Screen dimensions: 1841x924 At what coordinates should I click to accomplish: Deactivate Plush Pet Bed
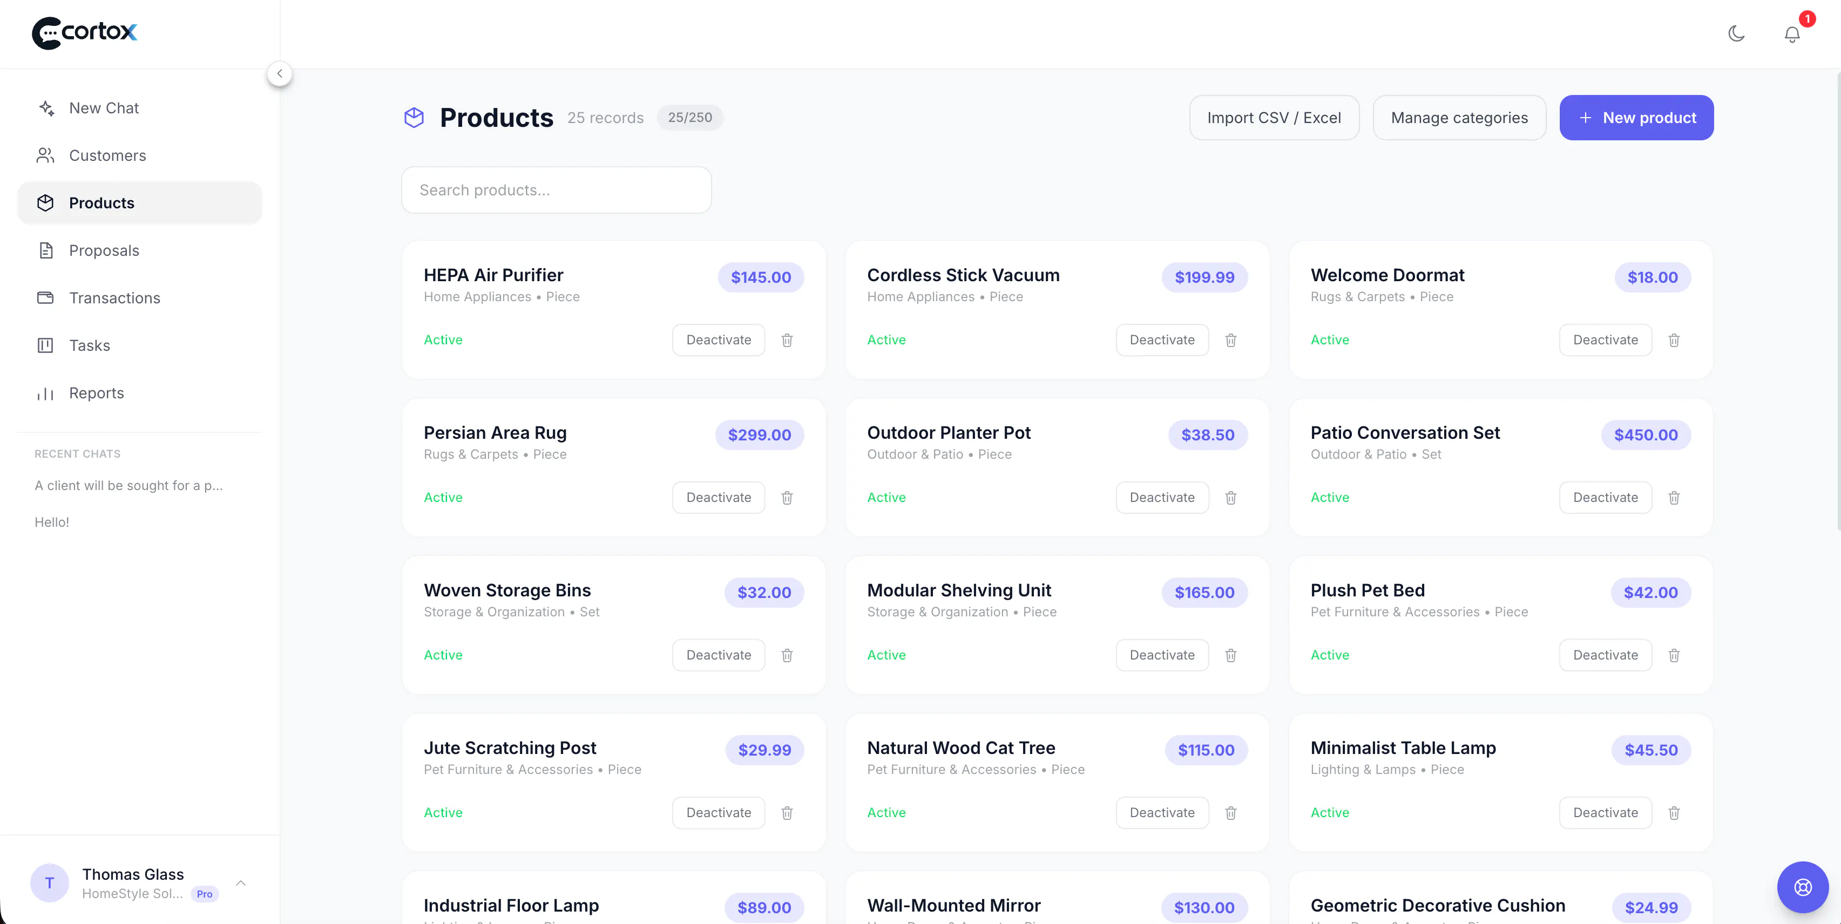pyautogui.click(x=1605, y=655)
